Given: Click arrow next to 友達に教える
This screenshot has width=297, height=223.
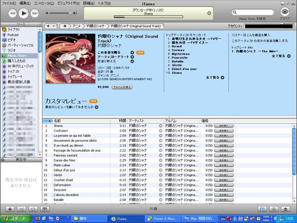Looking at the screenshot, I should click(x=132, y=61).
